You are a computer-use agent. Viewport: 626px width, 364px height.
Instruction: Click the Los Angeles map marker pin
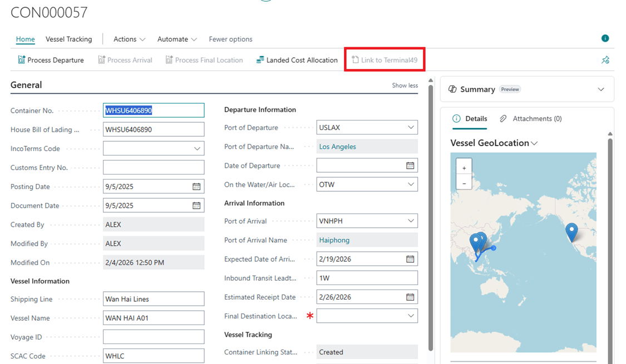571,231
